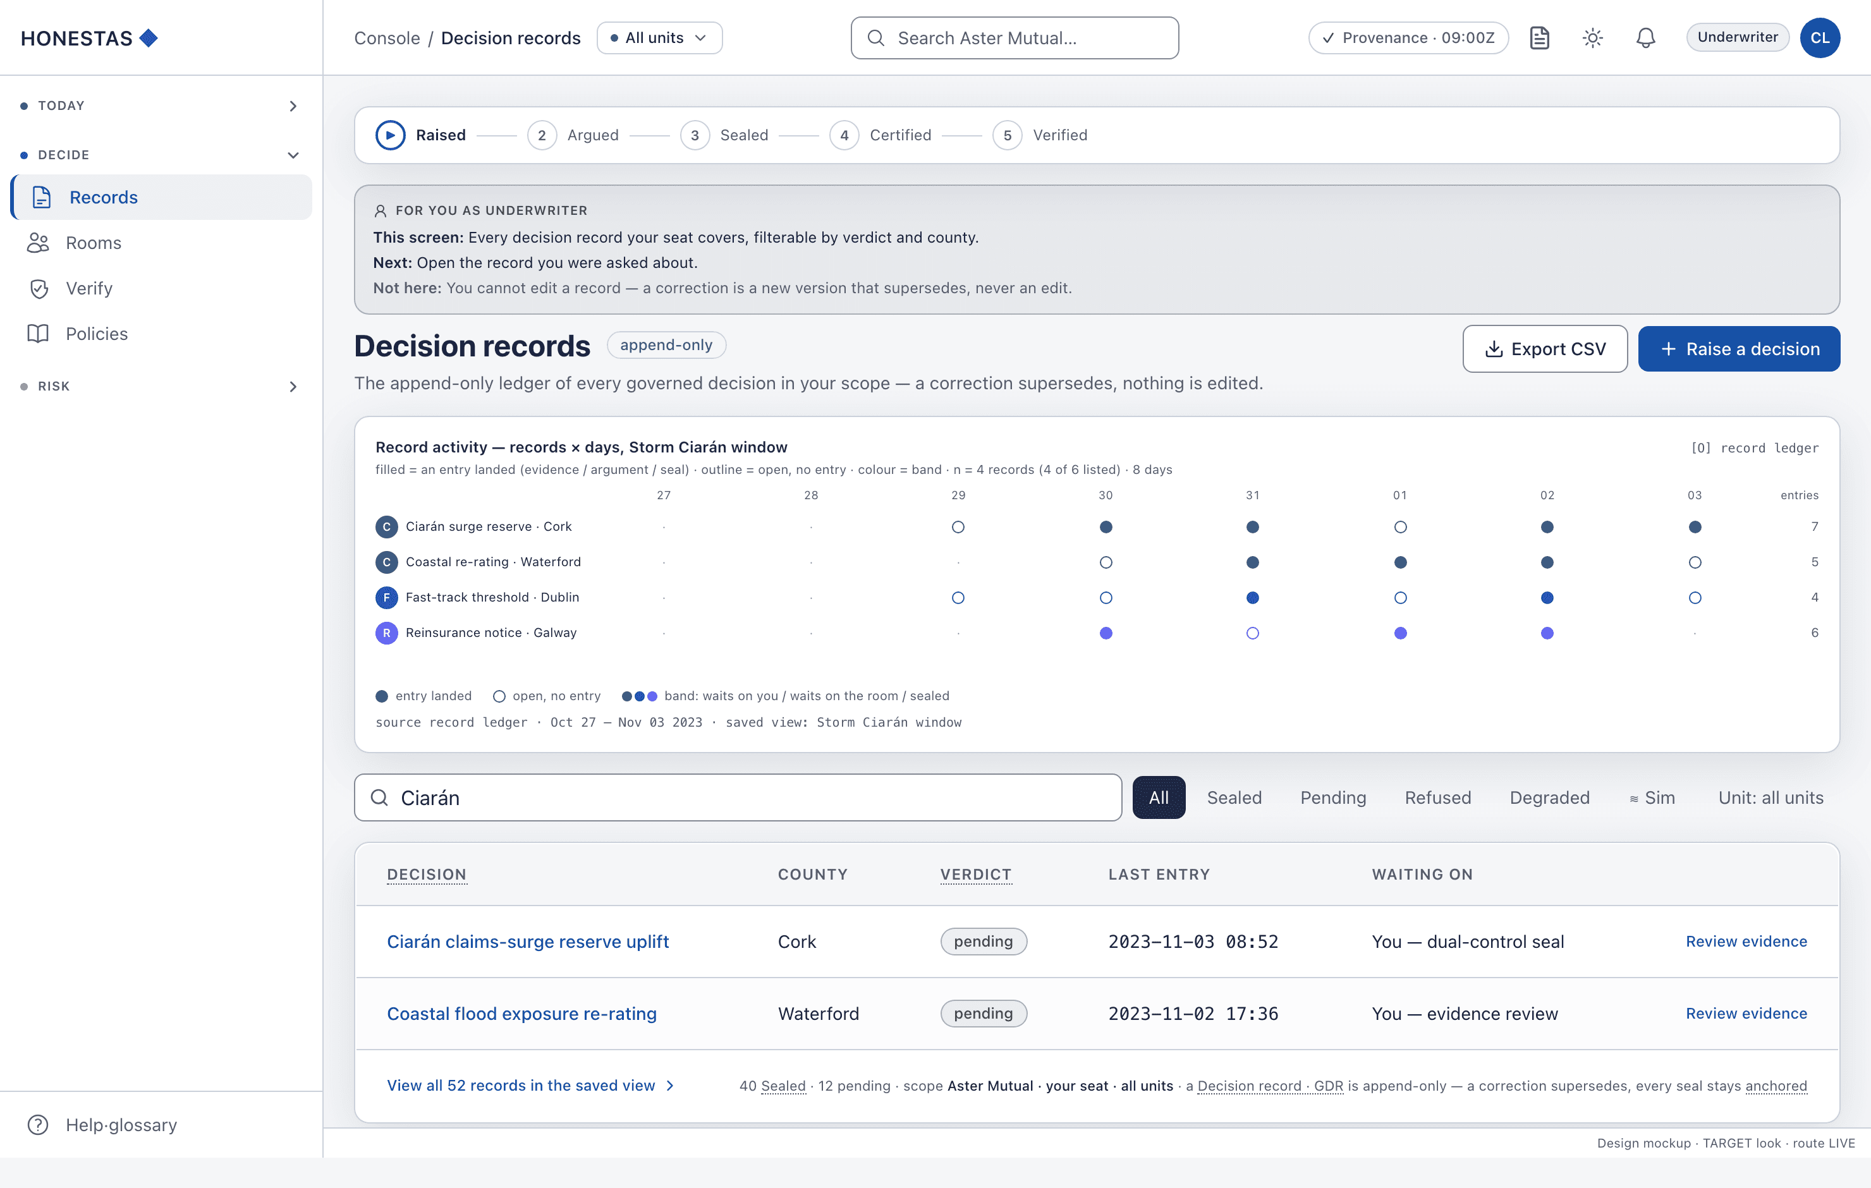The width and height of the screenshot is (1871, 1188).
Task: Toggle the Sim filter
Action: pos(1652,798)
